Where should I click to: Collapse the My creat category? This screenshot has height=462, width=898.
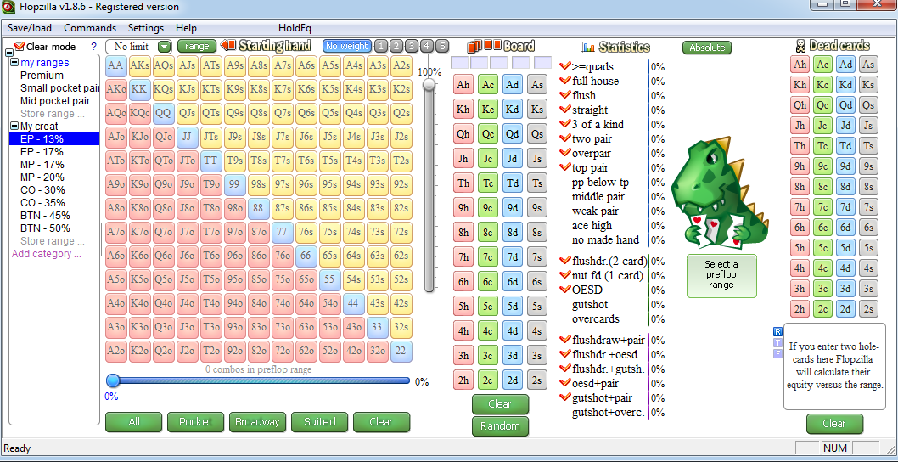(x=15, y=126)
